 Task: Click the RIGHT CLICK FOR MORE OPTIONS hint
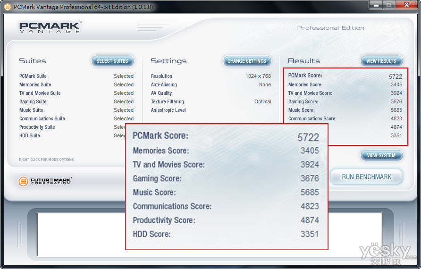46,160
